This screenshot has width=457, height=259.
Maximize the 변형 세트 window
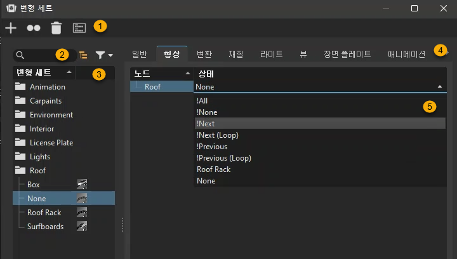pos(414,8)
